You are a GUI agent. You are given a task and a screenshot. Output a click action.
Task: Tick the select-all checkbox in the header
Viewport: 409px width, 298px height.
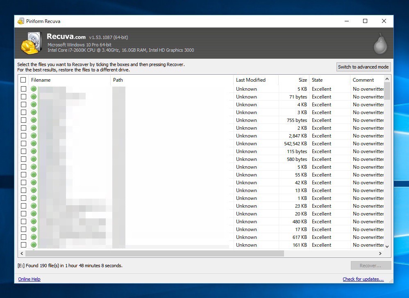(23, 80)
